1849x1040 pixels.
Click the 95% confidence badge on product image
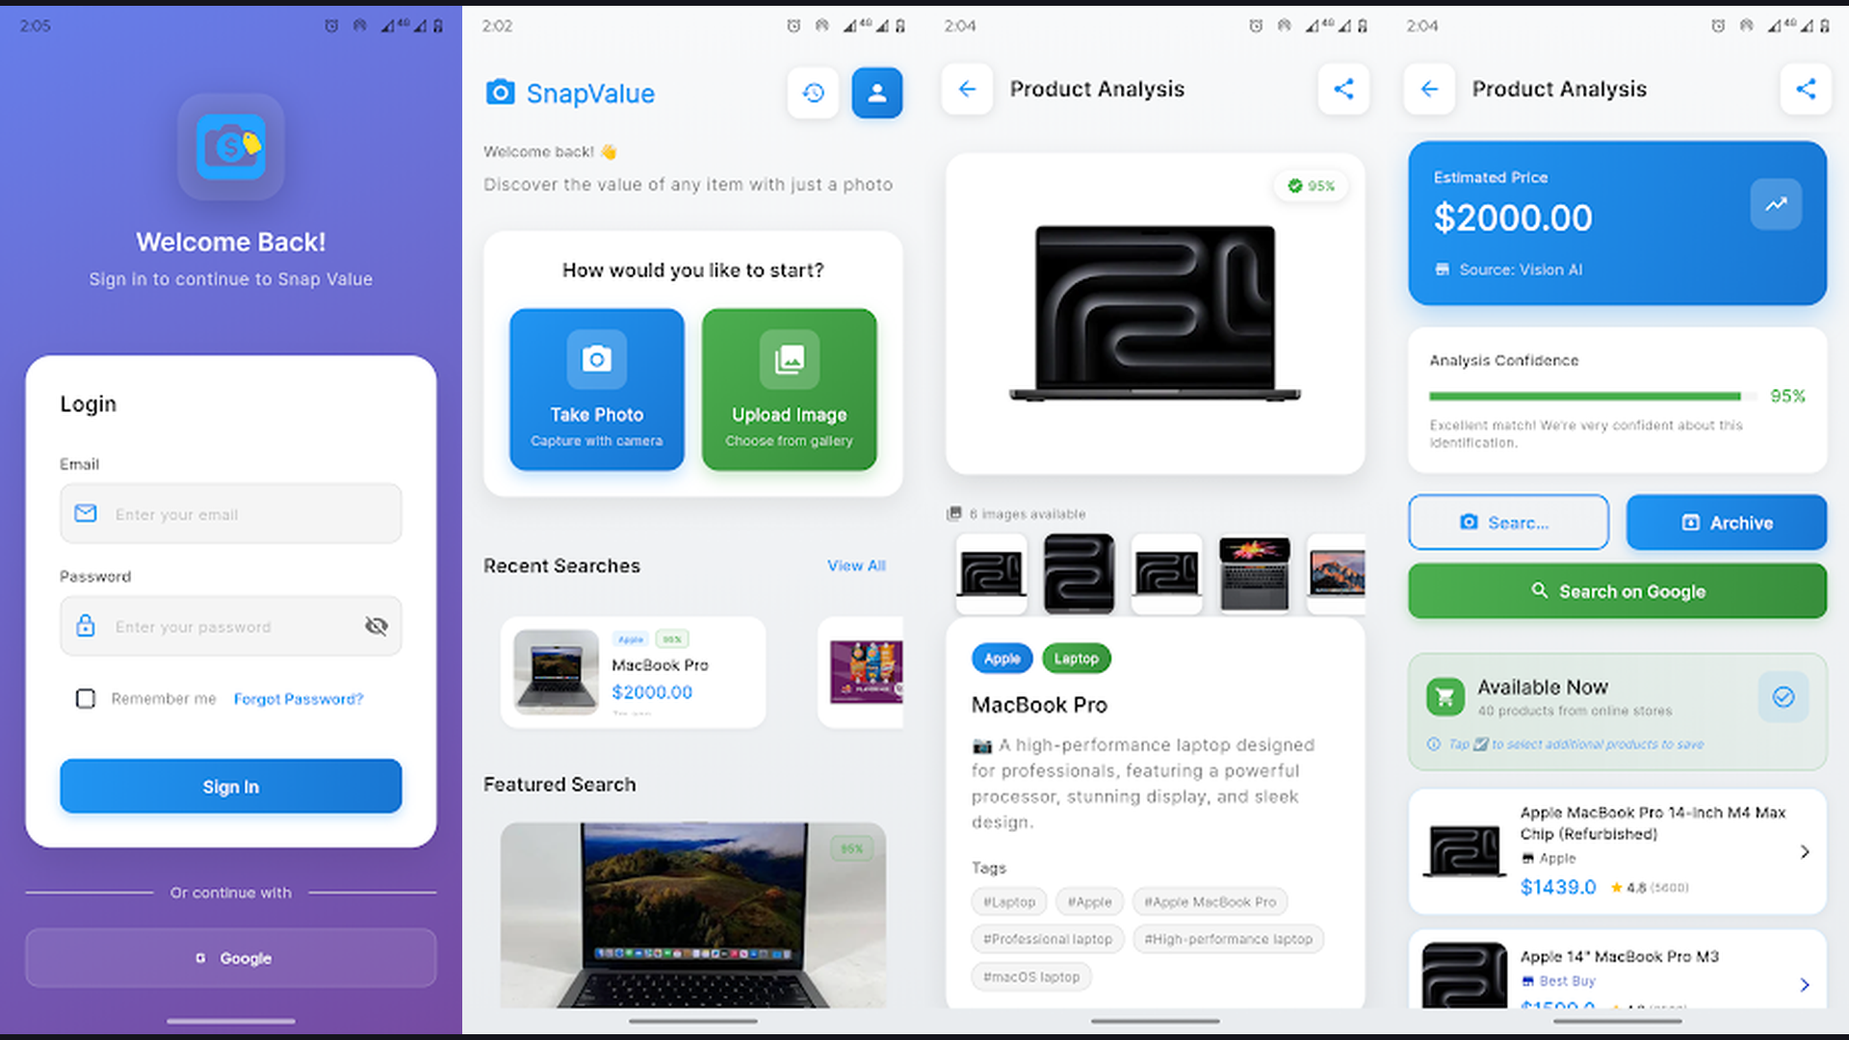pyautogui.click(x=1312, y=186)
